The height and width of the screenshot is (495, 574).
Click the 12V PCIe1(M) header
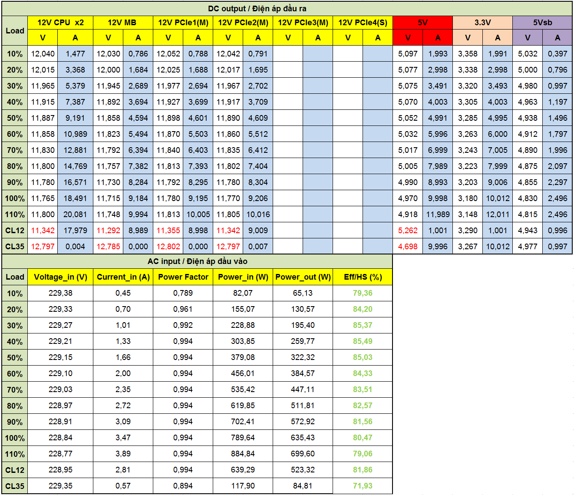[183, 23]
